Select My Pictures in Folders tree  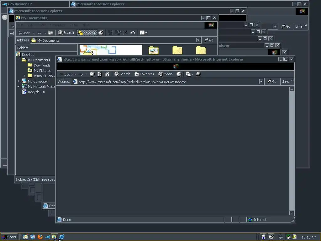pos(42,71)
